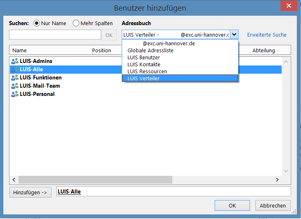Choose LUIS Verteiler address book
This screenshot has width=301, height=219.
[180, 78]
